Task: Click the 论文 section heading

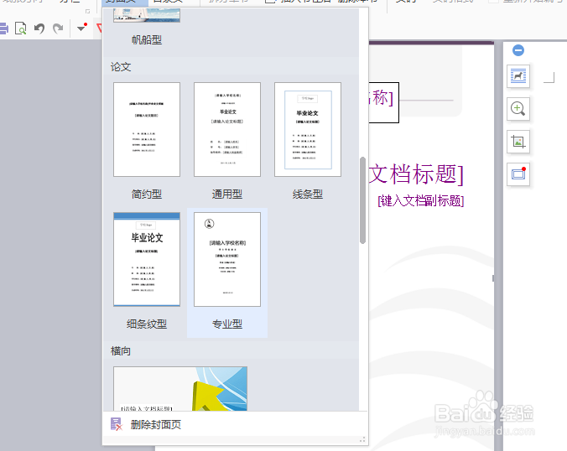Action: (x=121, y=67)
